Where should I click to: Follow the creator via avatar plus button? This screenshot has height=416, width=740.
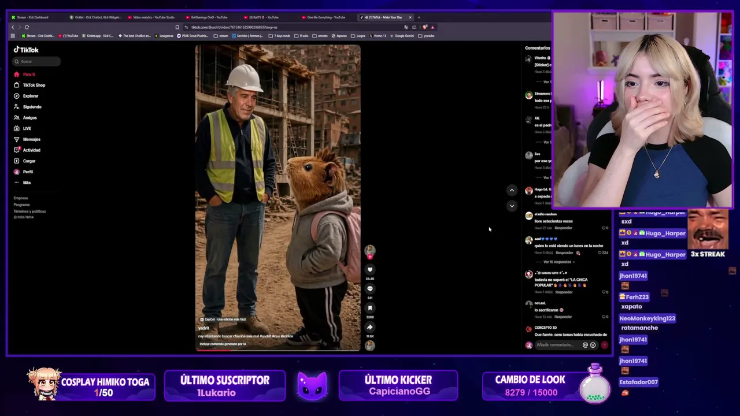pyautogui.click(x=370, y=257)
